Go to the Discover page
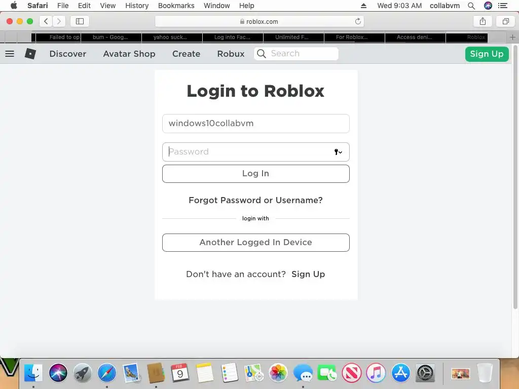Viewport: 519px width, 389px height. coord(68,54)
